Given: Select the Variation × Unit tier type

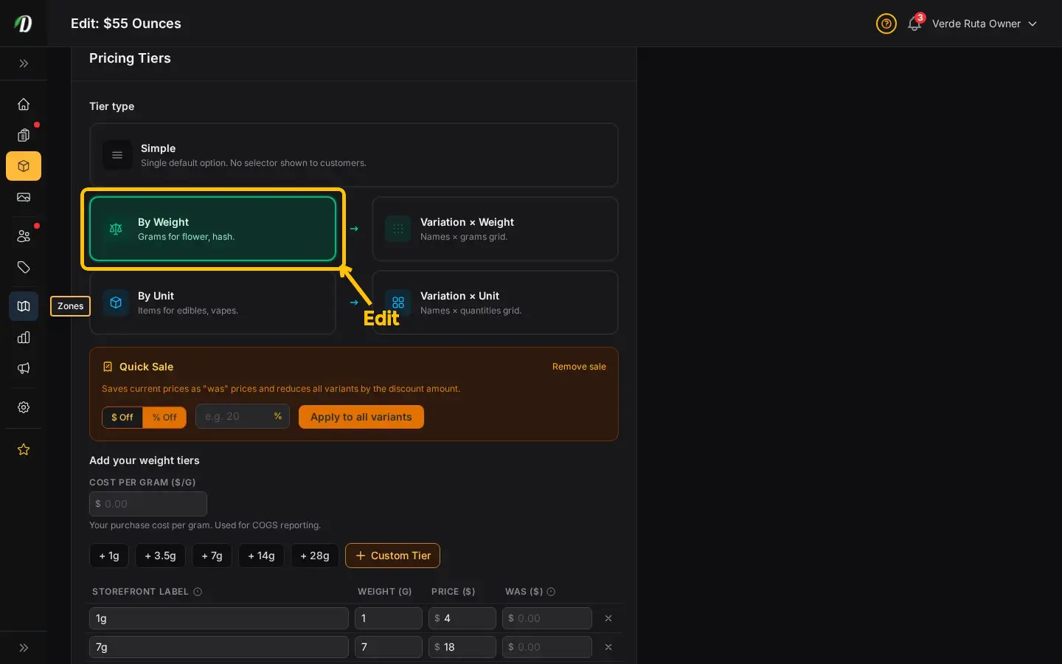Looking at the screenshot, I should click(495, 302).
